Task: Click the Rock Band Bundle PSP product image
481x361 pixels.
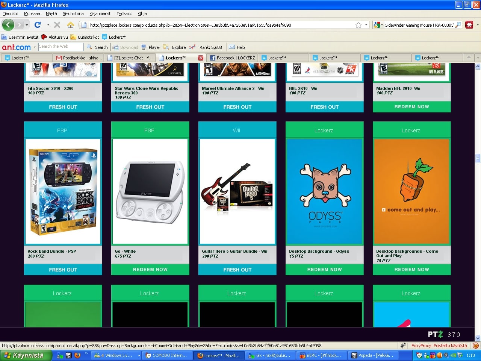Action: pyautogui.click(x=63, y=191)
